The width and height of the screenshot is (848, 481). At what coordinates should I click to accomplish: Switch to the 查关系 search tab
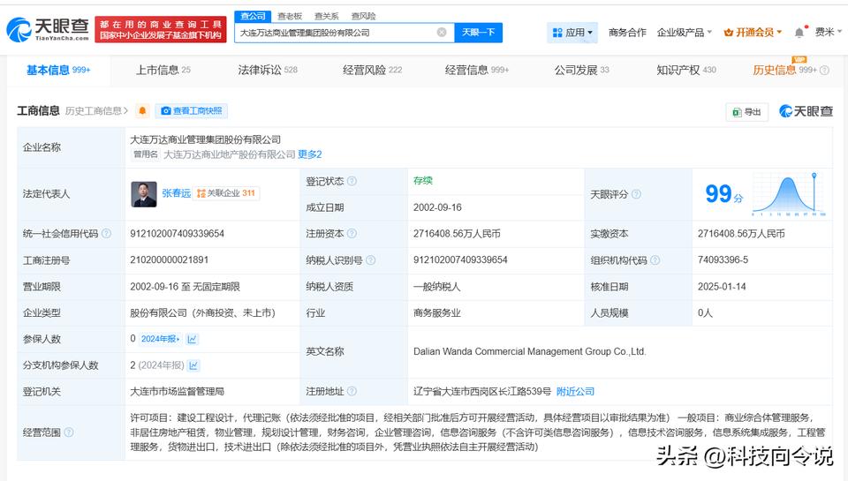point(326,16)
